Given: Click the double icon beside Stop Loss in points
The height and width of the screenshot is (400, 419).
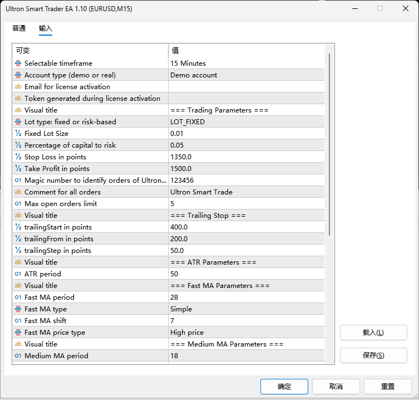Looking at the screenshot, I should [18, 157].
